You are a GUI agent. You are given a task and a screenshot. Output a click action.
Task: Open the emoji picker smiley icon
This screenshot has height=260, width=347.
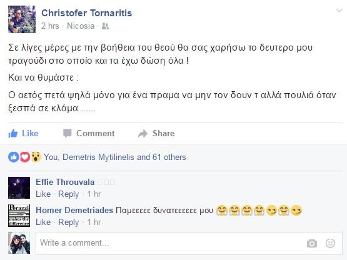pyautogui.click(x=330, y=243)
